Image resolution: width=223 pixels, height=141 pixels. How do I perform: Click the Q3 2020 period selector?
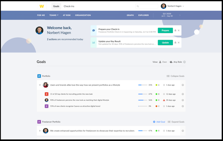167,15
